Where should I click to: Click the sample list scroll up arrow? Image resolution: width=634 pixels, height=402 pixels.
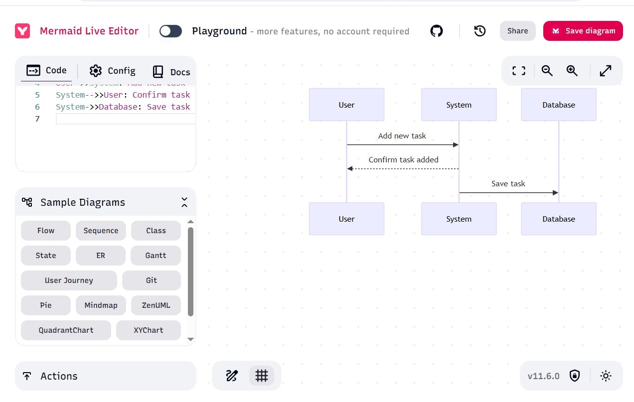pos(190,222)
